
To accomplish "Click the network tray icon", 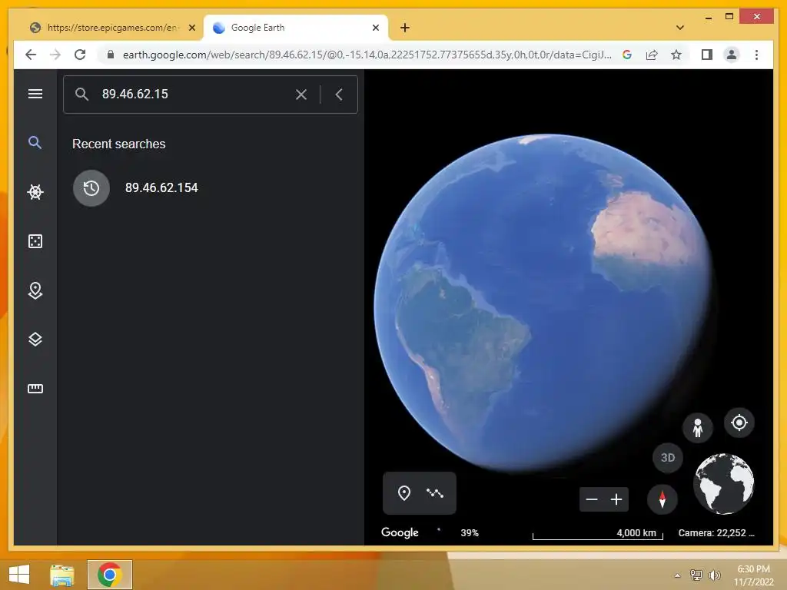I will pos(696,575).
